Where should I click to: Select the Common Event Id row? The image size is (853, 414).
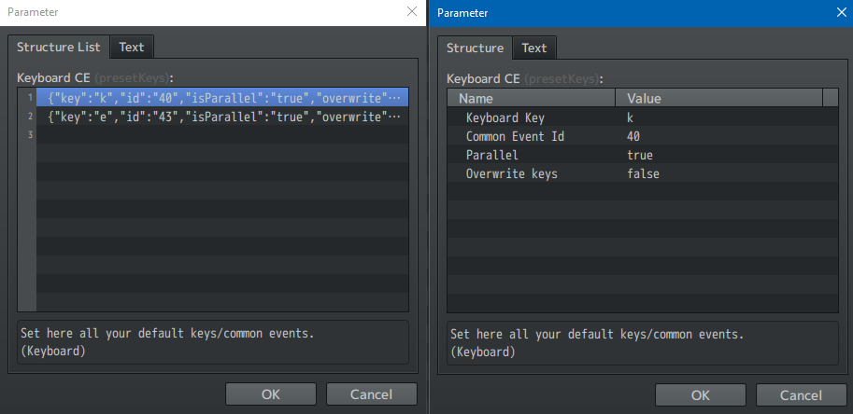tap(514, 137)
